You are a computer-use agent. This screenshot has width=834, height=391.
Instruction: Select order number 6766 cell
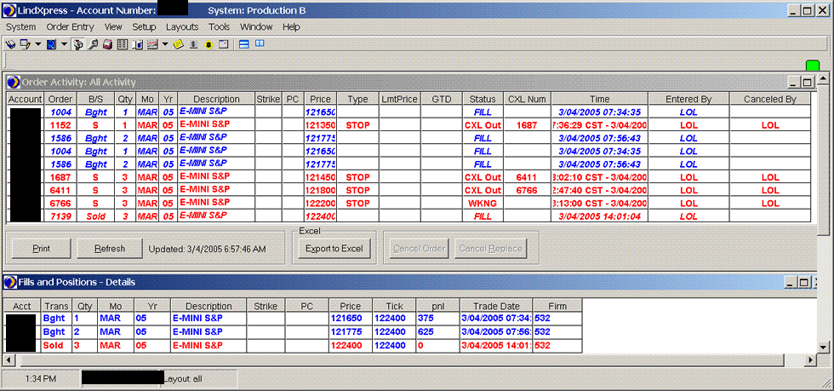[x=60, y=203]
